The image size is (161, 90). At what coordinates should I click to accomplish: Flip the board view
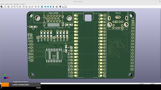point(42,7)
